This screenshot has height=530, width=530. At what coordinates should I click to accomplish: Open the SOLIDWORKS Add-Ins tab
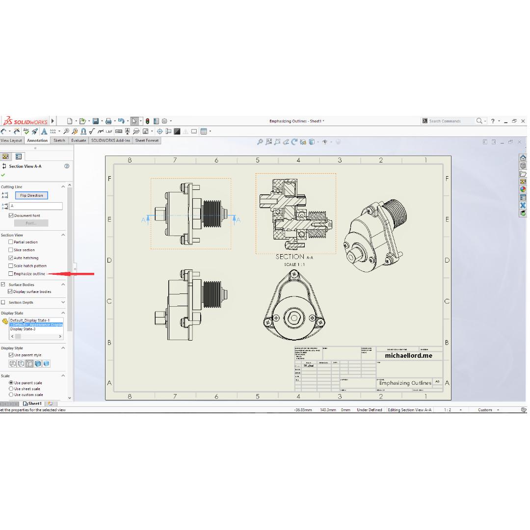click(x=110, y=140)
